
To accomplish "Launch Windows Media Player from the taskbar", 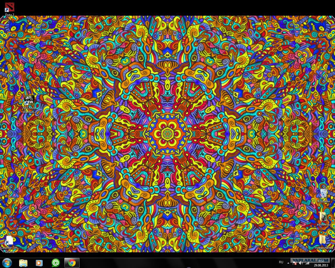I will coord(39,263).
